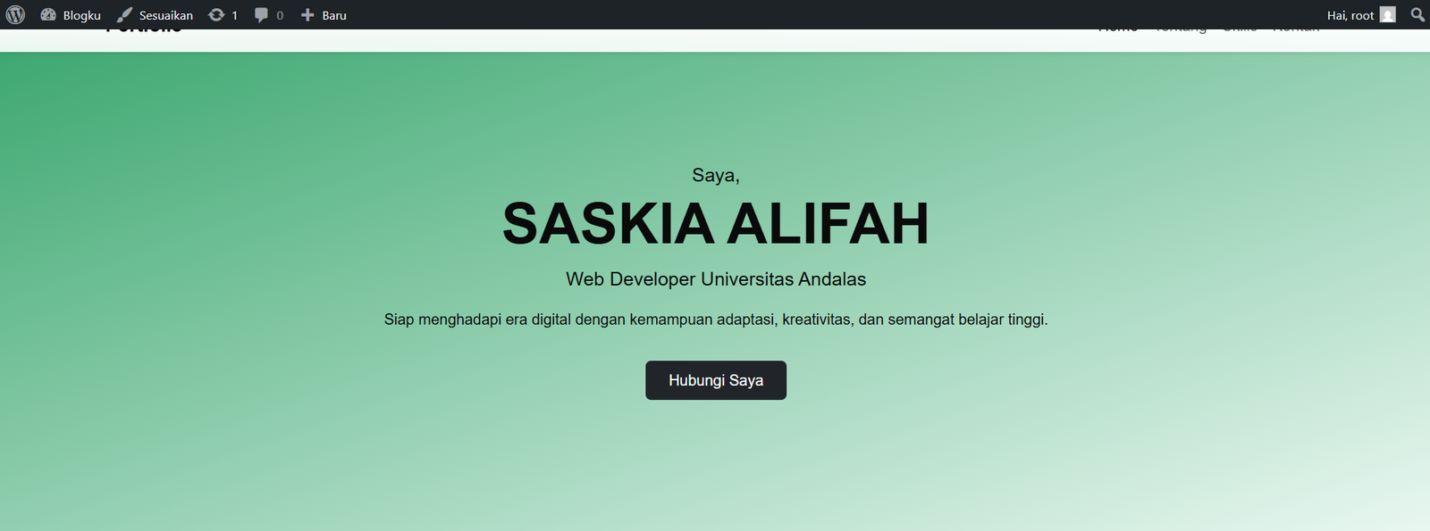Open updates via the circular arrows icon
This screenshot has height=531, width=1430.
216,15
